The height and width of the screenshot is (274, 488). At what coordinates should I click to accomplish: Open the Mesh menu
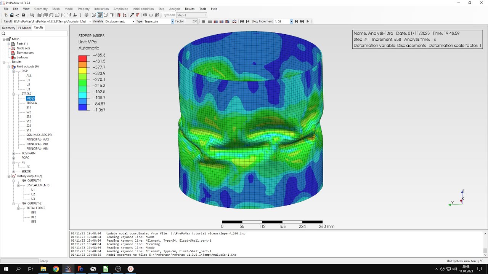pyautogui.click(x=56, y=9)
